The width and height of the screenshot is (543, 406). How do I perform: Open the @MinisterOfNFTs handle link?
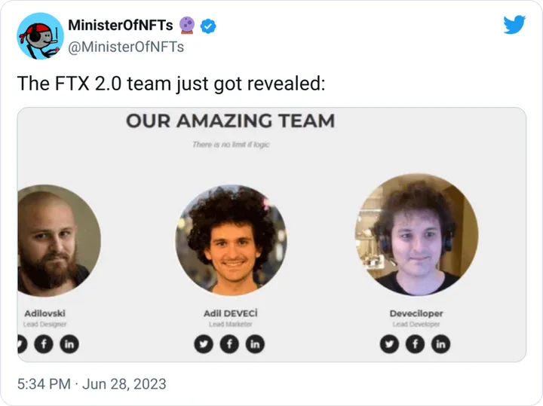[x=126, y=47]
